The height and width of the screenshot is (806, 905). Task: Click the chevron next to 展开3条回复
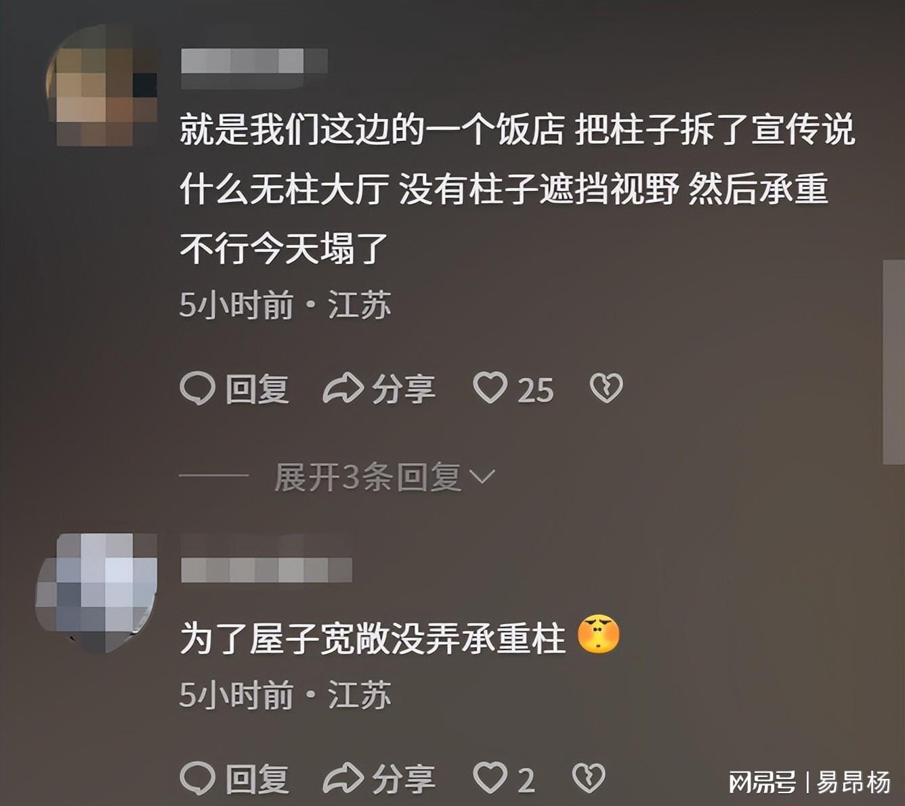click(482, 478)
